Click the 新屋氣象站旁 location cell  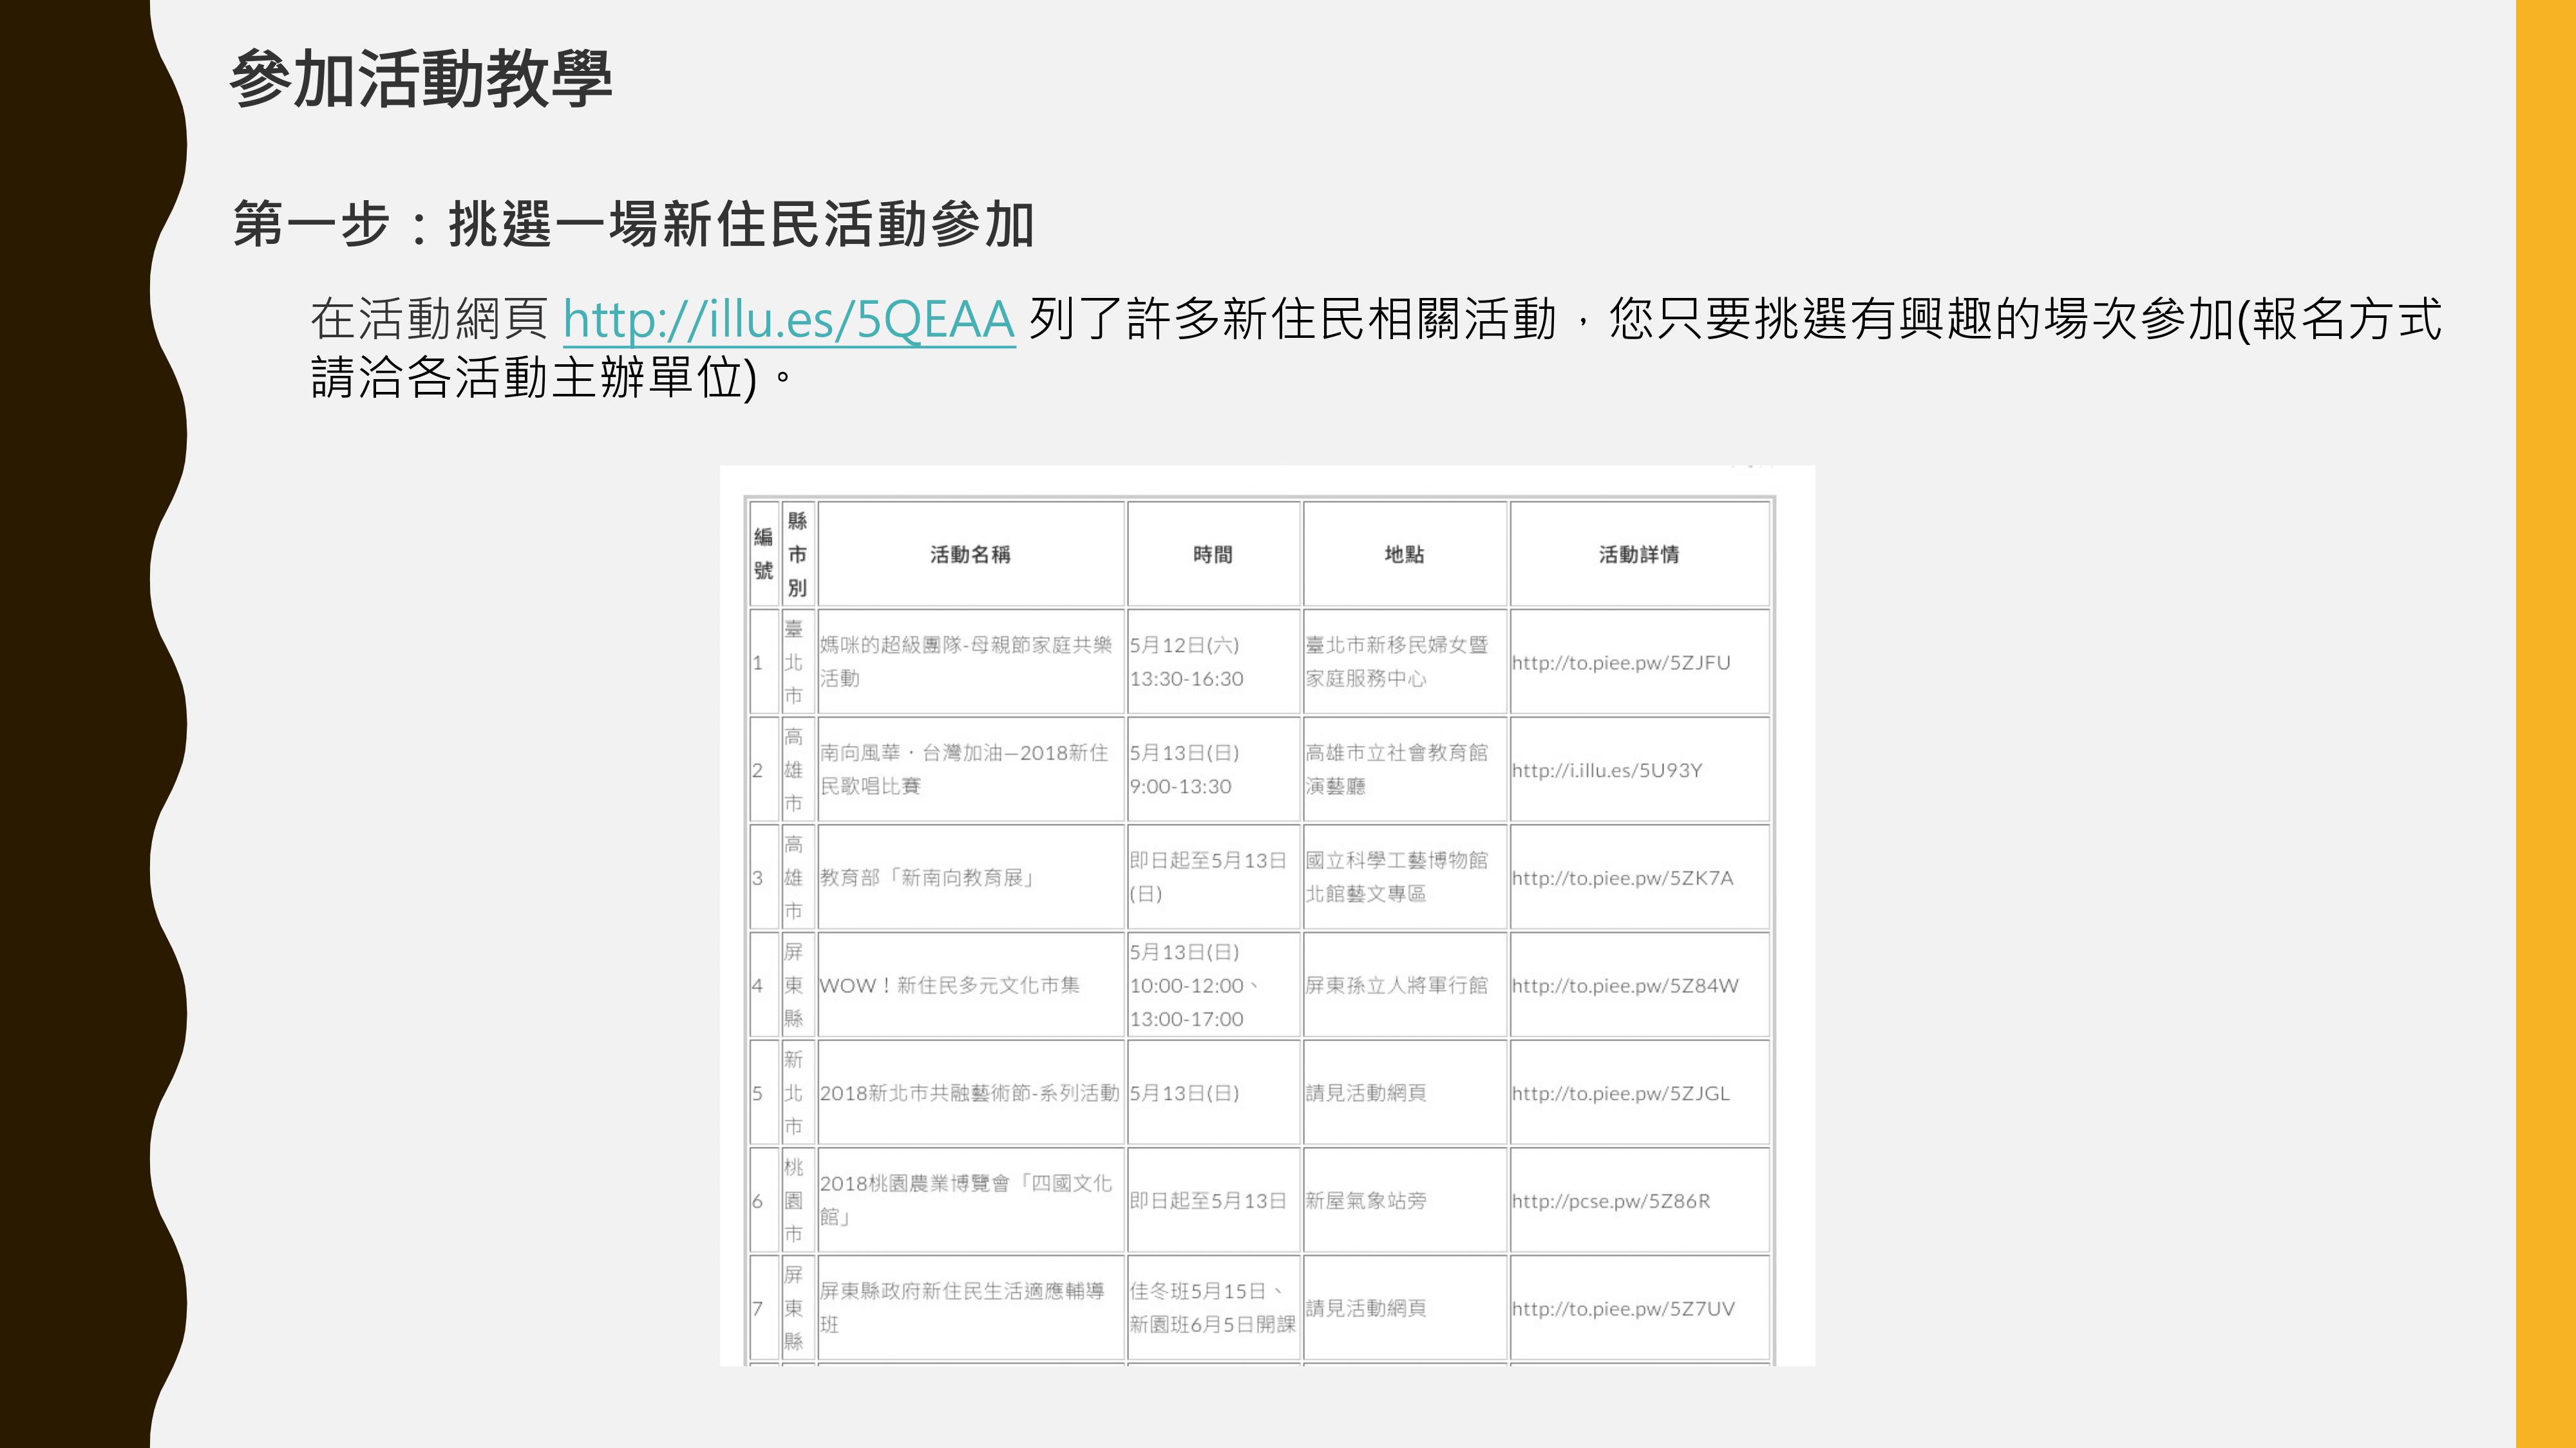pyautogui.click(x=1366, y=1201)
